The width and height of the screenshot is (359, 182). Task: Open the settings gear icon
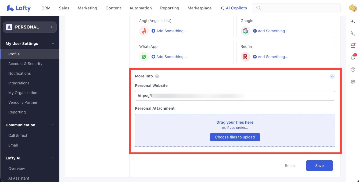[353, 82]
